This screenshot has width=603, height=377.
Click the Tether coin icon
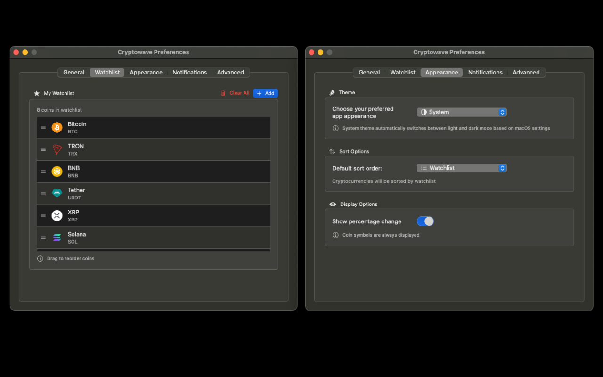click(x=57, y=193)
